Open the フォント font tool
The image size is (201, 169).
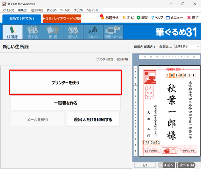click(93, 32)
